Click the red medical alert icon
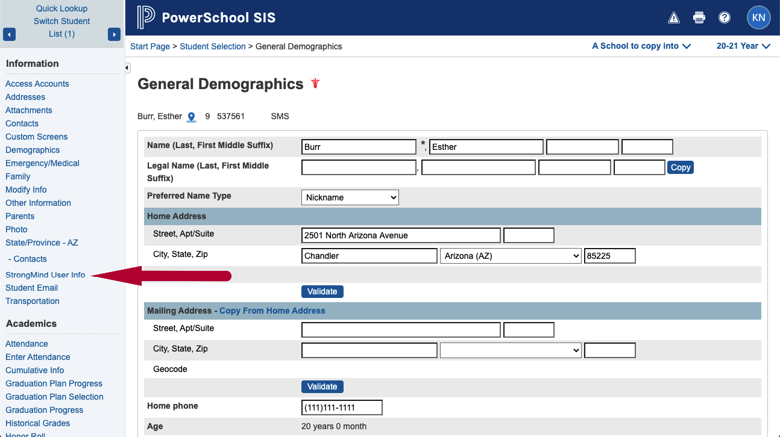The width and height of the screenshot is (780, 437). [x=315, y=84]
